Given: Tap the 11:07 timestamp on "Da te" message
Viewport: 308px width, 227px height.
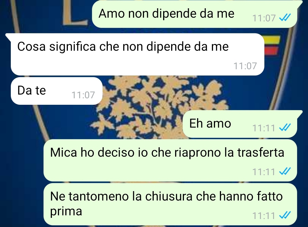Looking at the screenshot, I should (83, 95).
